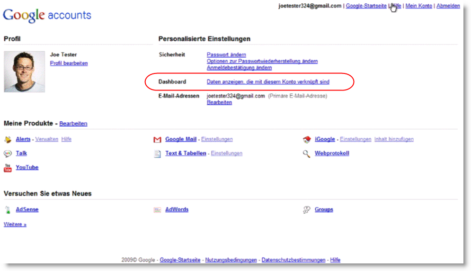The width and height of the screenshot is (471, 271).
Task: Click the AdSense icon
Action: click(8, 209)
